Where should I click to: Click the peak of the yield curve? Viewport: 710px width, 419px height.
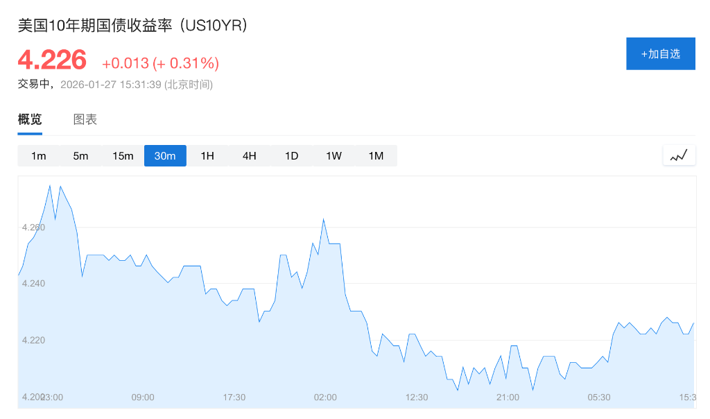[49, 185]
